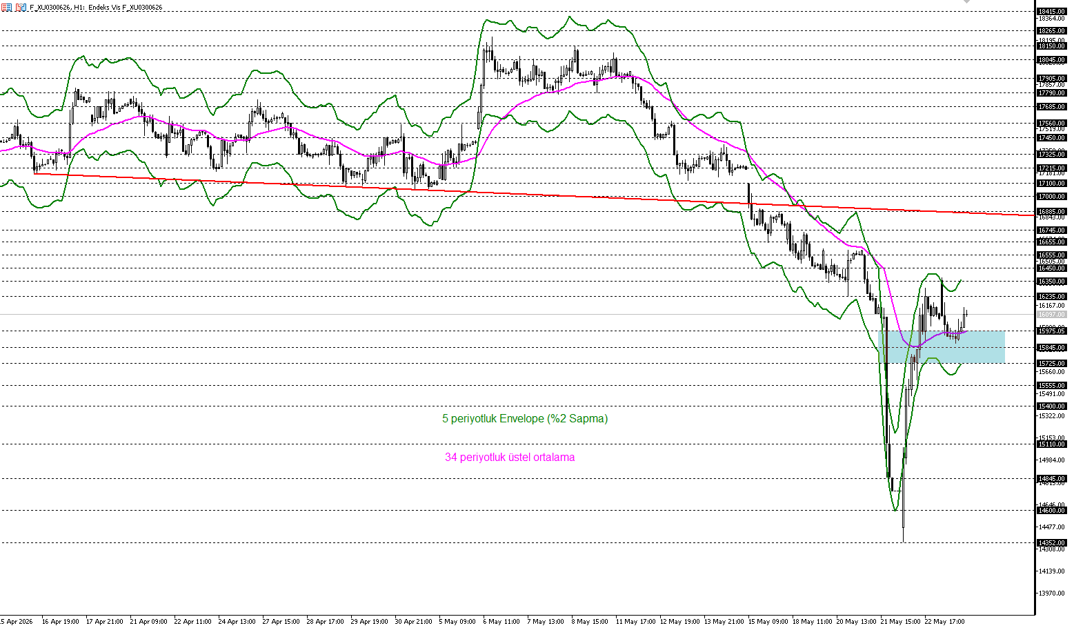Image resolution: width=1074 pixels, height=628 pixels.
Task: Click the 16450.00 price level label
Action: click(1052, 268)
